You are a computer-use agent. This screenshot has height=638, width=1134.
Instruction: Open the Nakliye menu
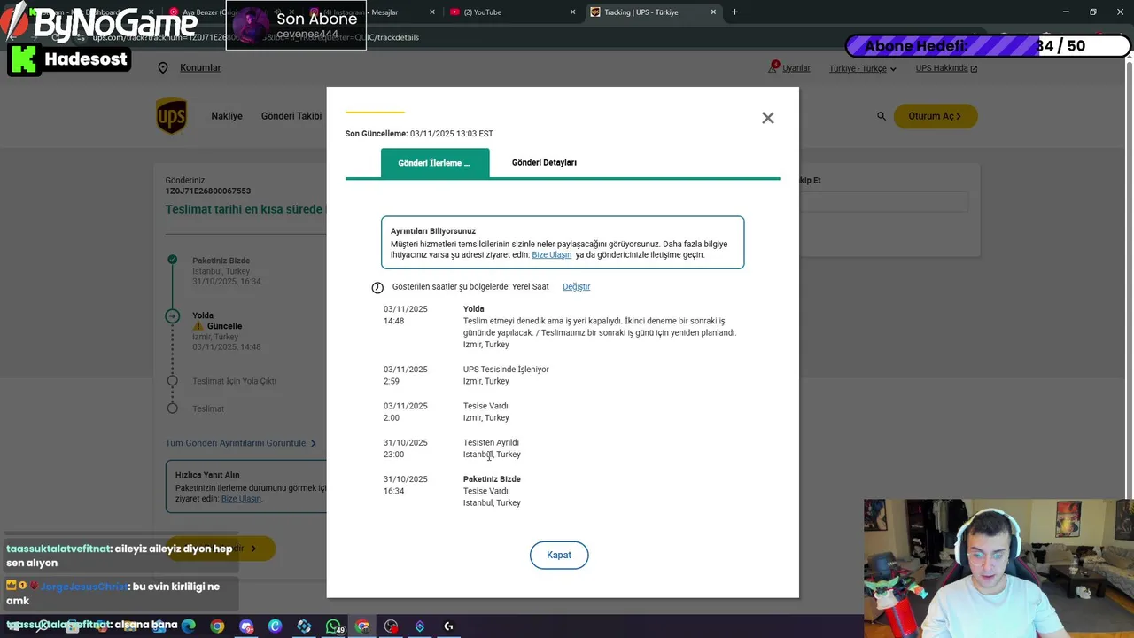(227, 116)
